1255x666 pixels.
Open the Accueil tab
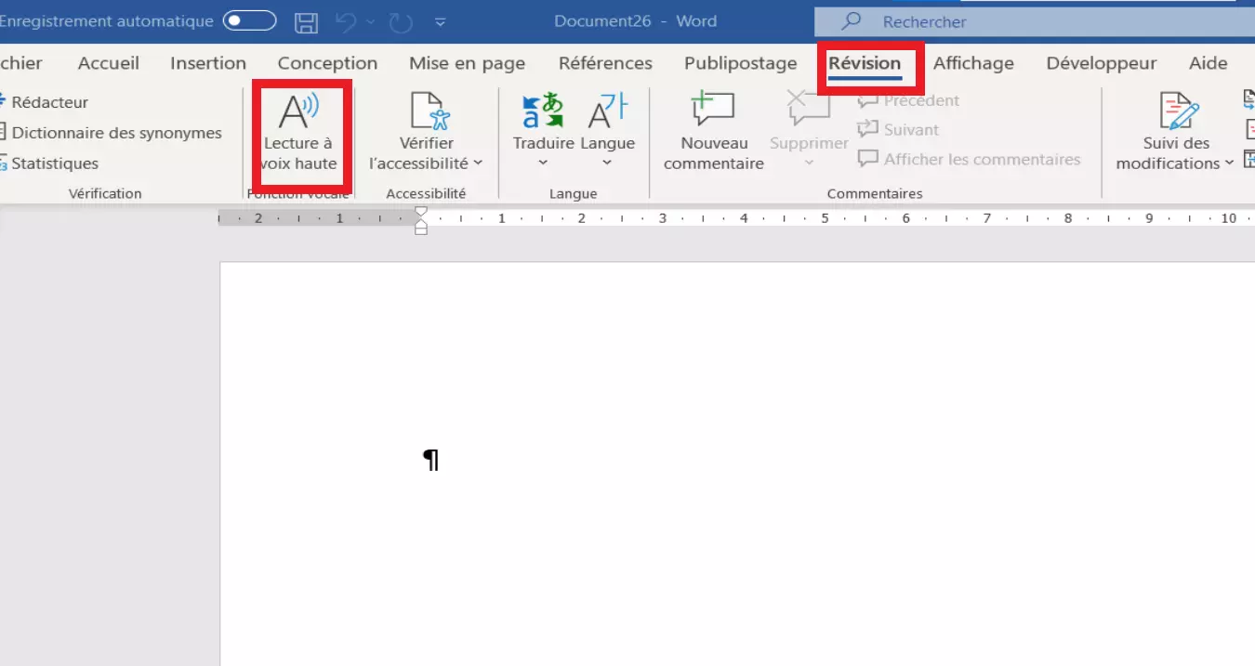[109, 63]
